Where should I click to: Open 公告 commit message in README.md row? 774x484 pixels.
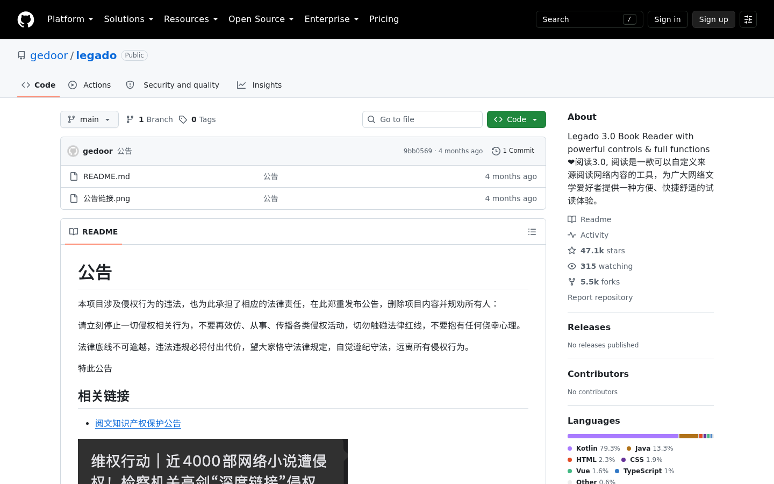coord(271,176)
